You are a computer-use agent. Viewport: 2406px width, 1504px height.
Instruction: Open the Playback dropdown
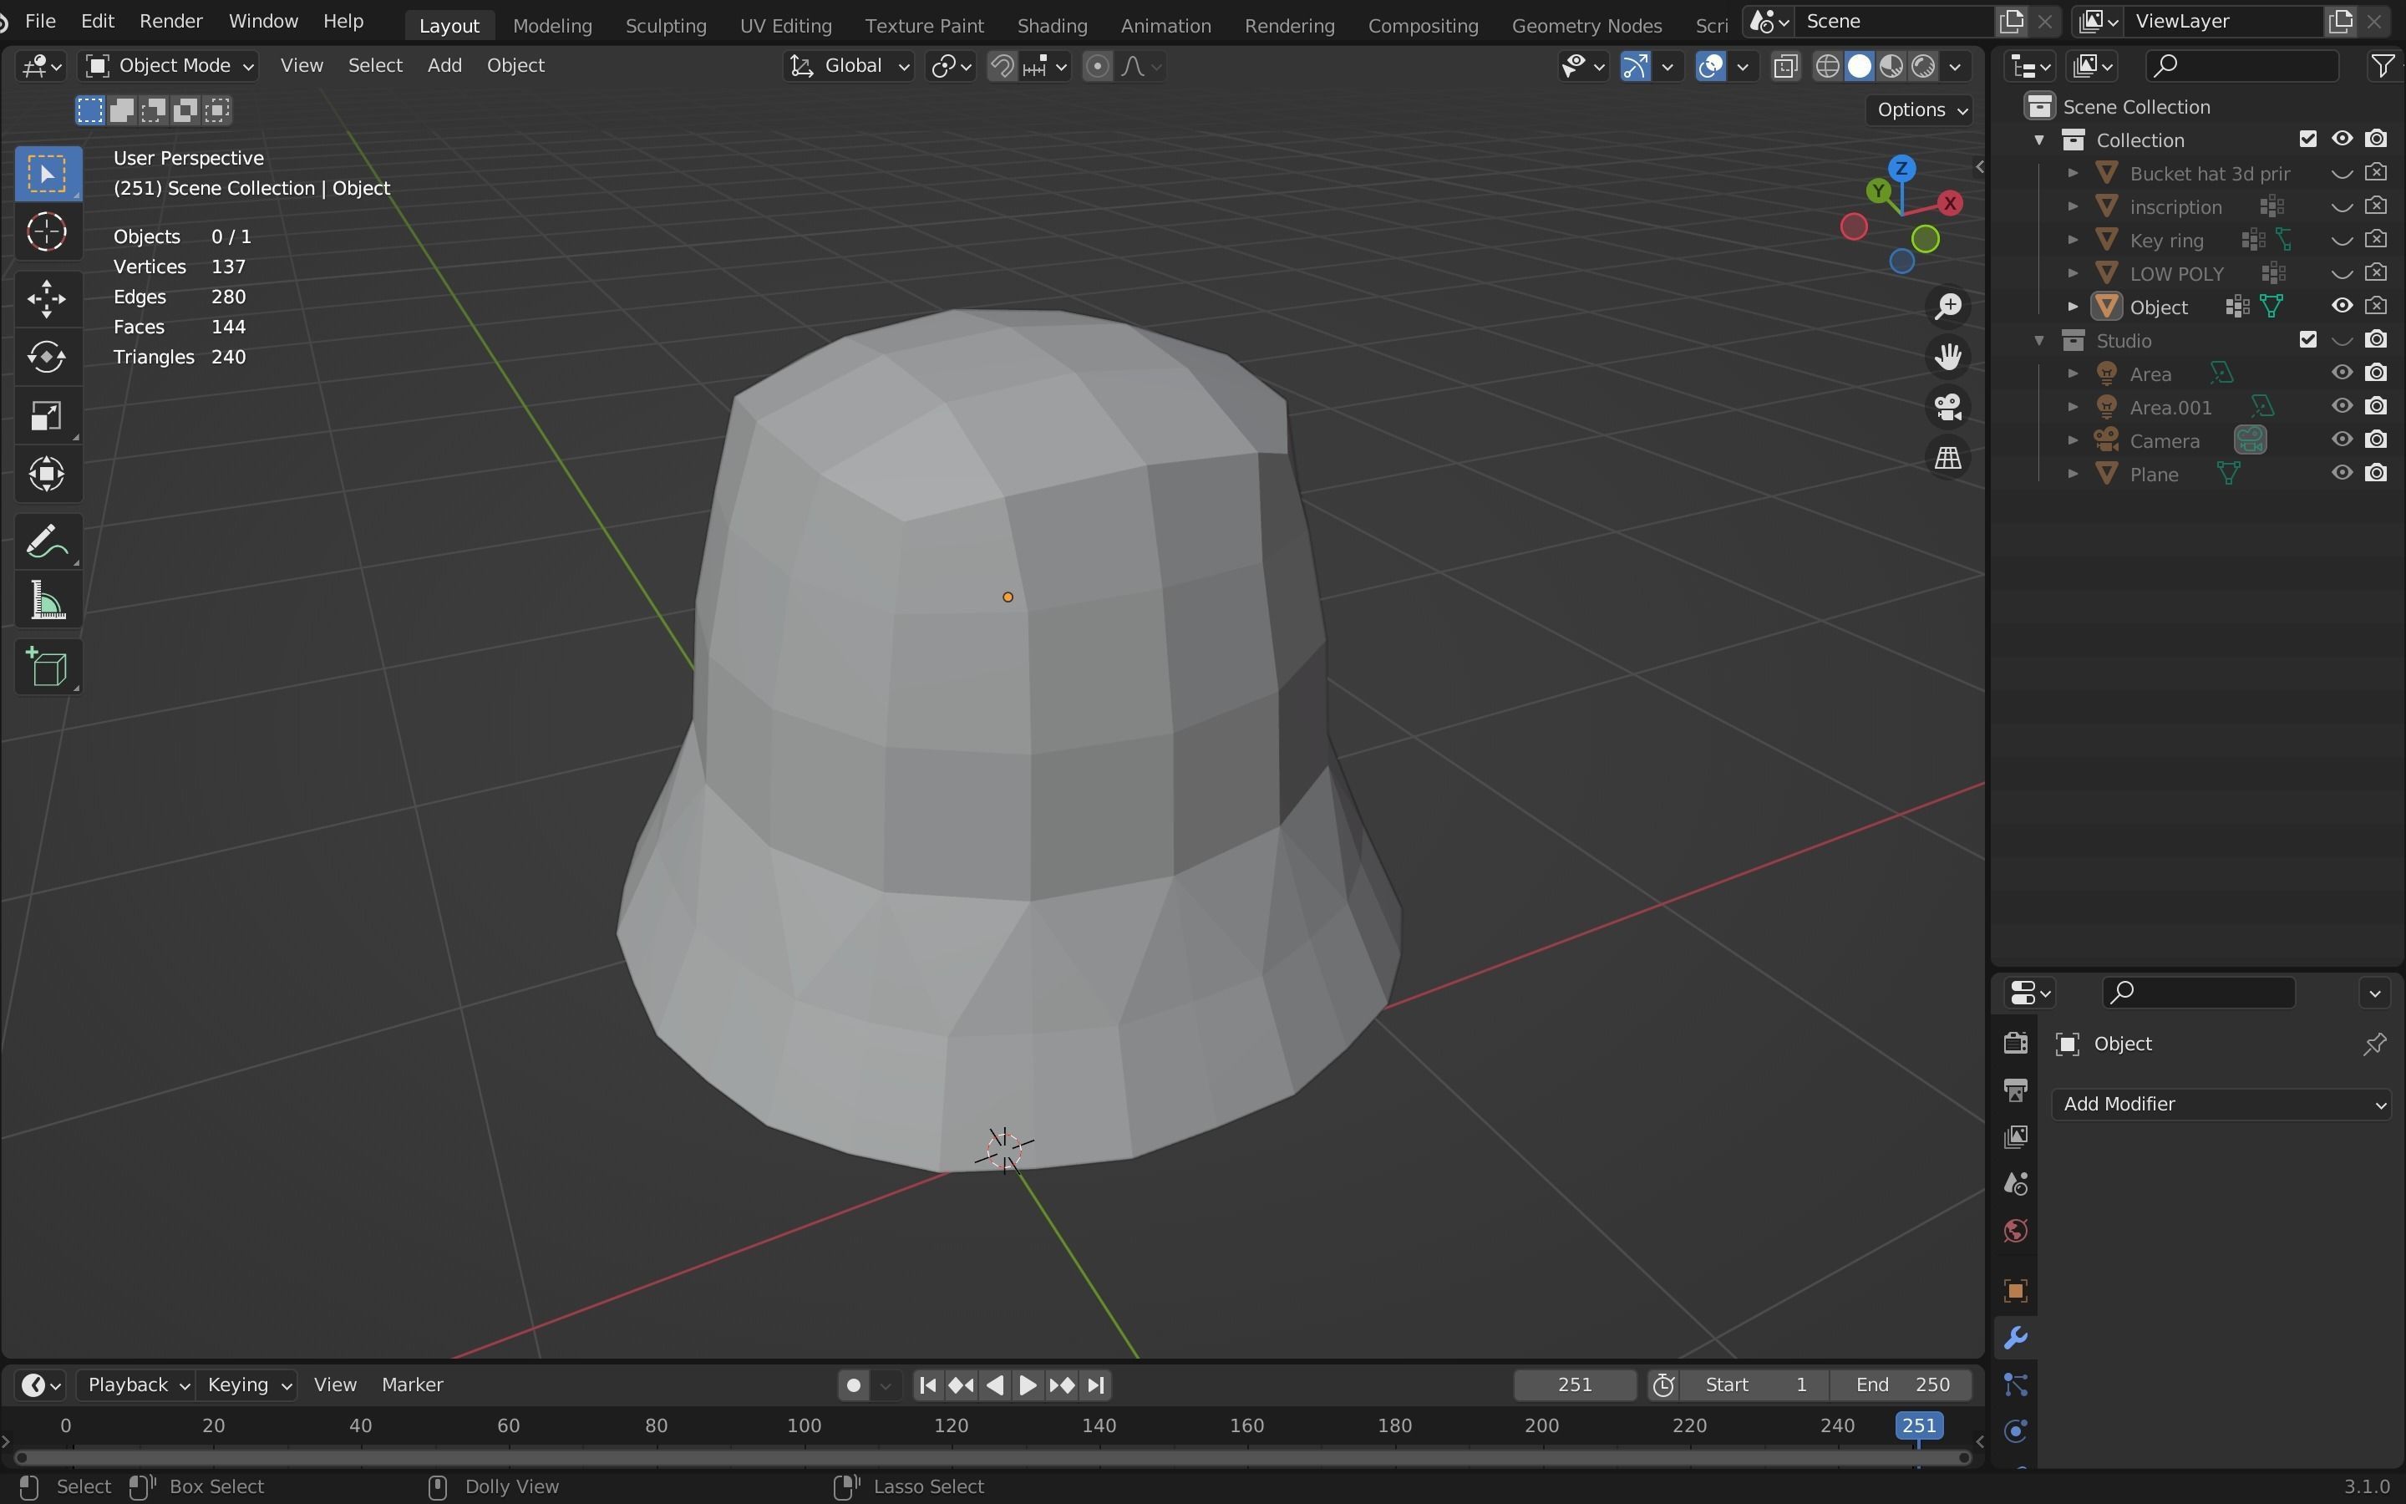(x=137, y=1385)
